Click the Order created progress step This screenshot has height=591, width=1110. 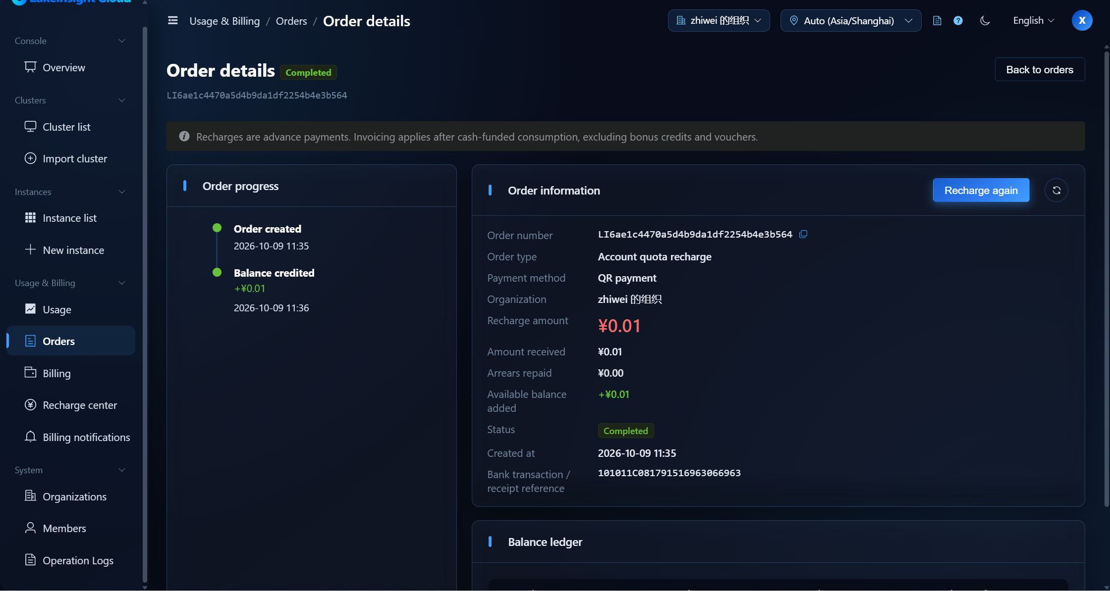pyautogui.click(x=268, y=229)
